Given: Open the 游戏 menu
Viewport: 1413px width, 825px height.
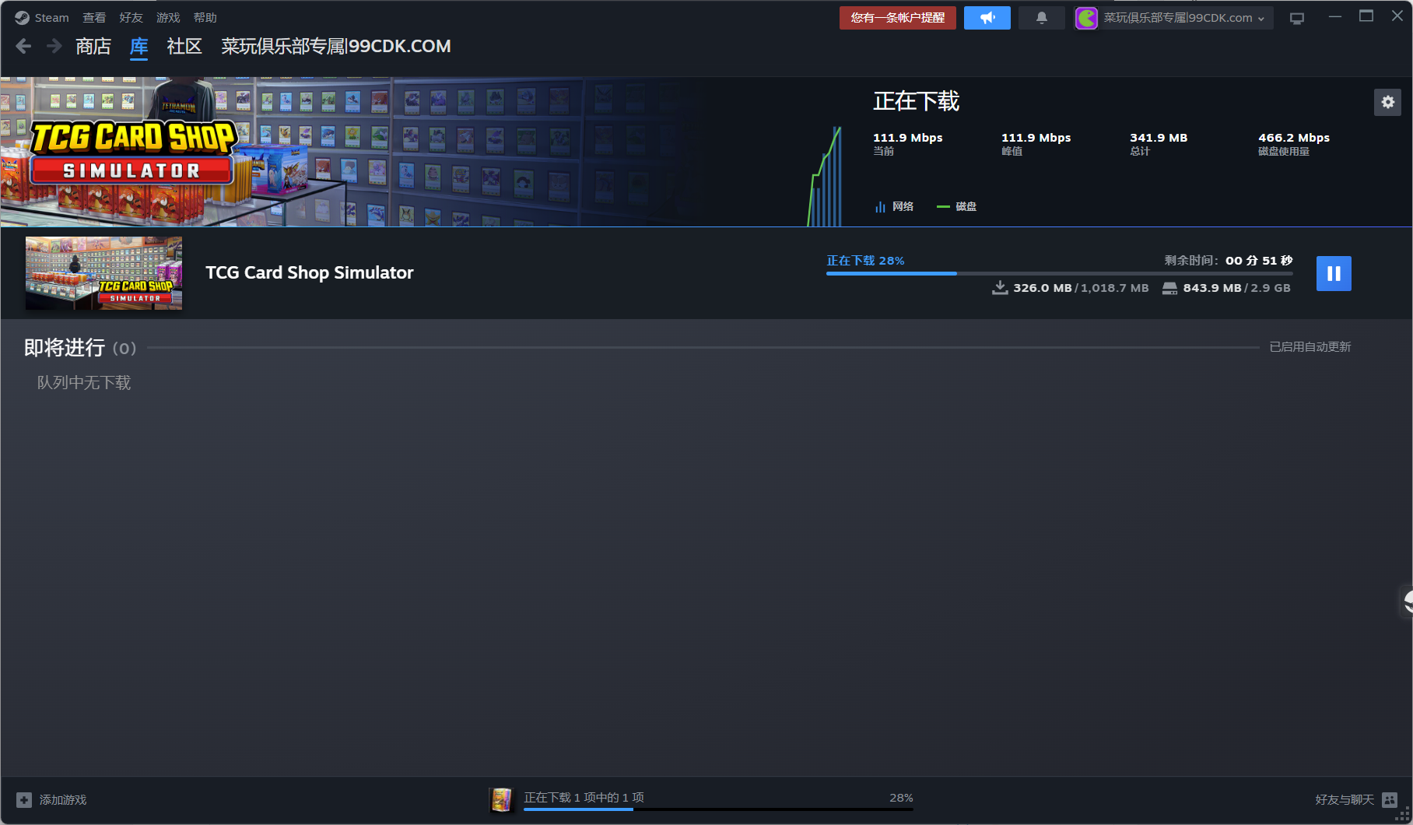Looking at the screenshot, I should coord(168,17).
